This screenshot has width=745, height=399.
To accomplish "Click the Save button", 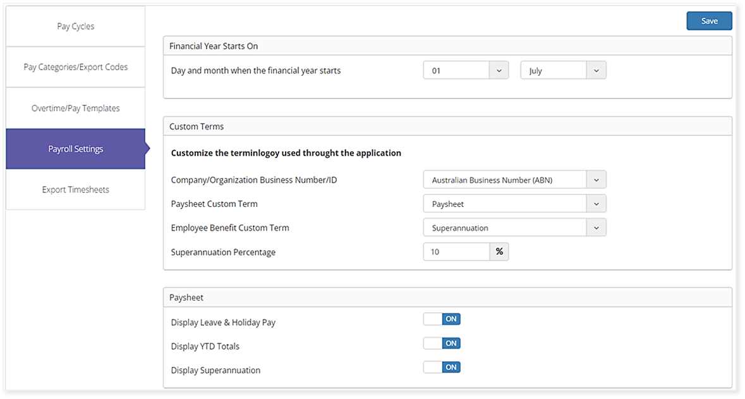I will point(709,21).
